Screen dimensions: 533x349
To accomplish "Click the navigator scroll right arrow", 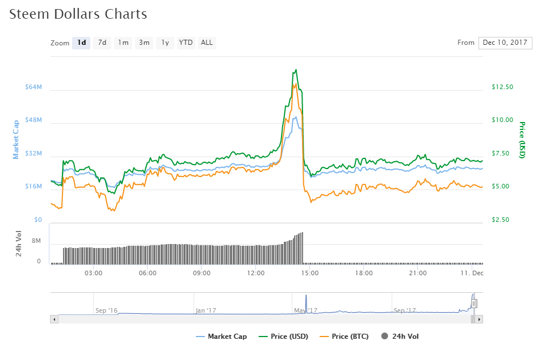I will click(479, 319).
